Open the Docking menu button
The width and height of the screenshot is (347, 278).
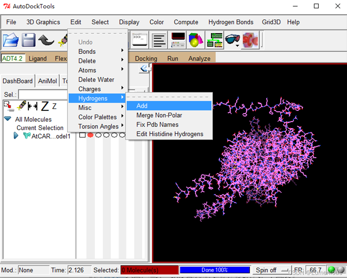pos(146,59)
